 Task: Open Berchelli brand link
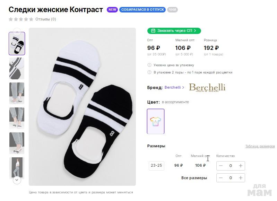click(173, 88)
